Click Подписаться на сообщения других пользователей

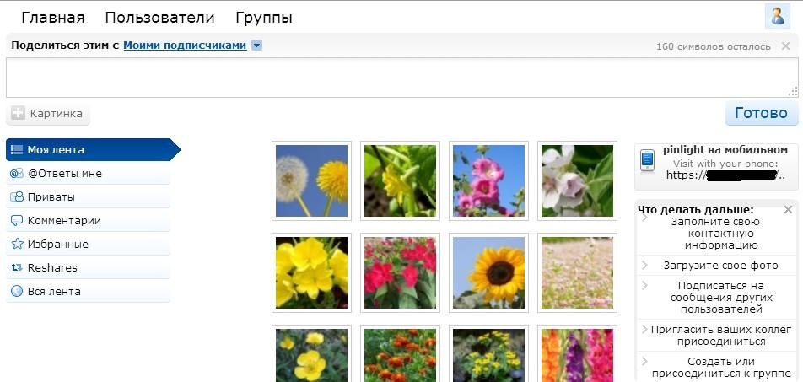721,298
